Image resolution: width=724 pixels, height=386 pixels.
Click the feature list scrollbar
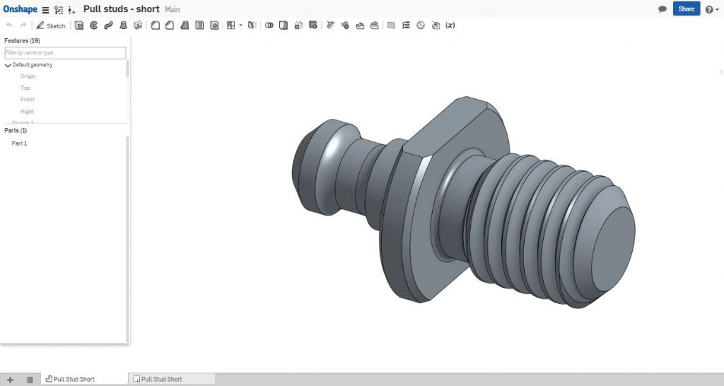click(127, 69)
